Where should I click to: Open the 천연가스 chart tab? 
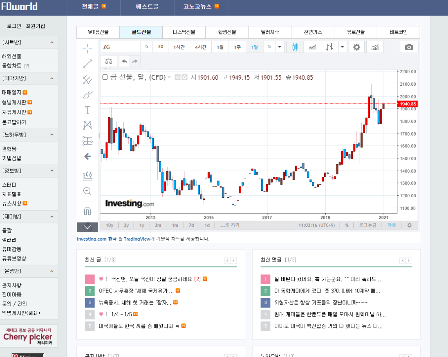[x=313, y=32]
